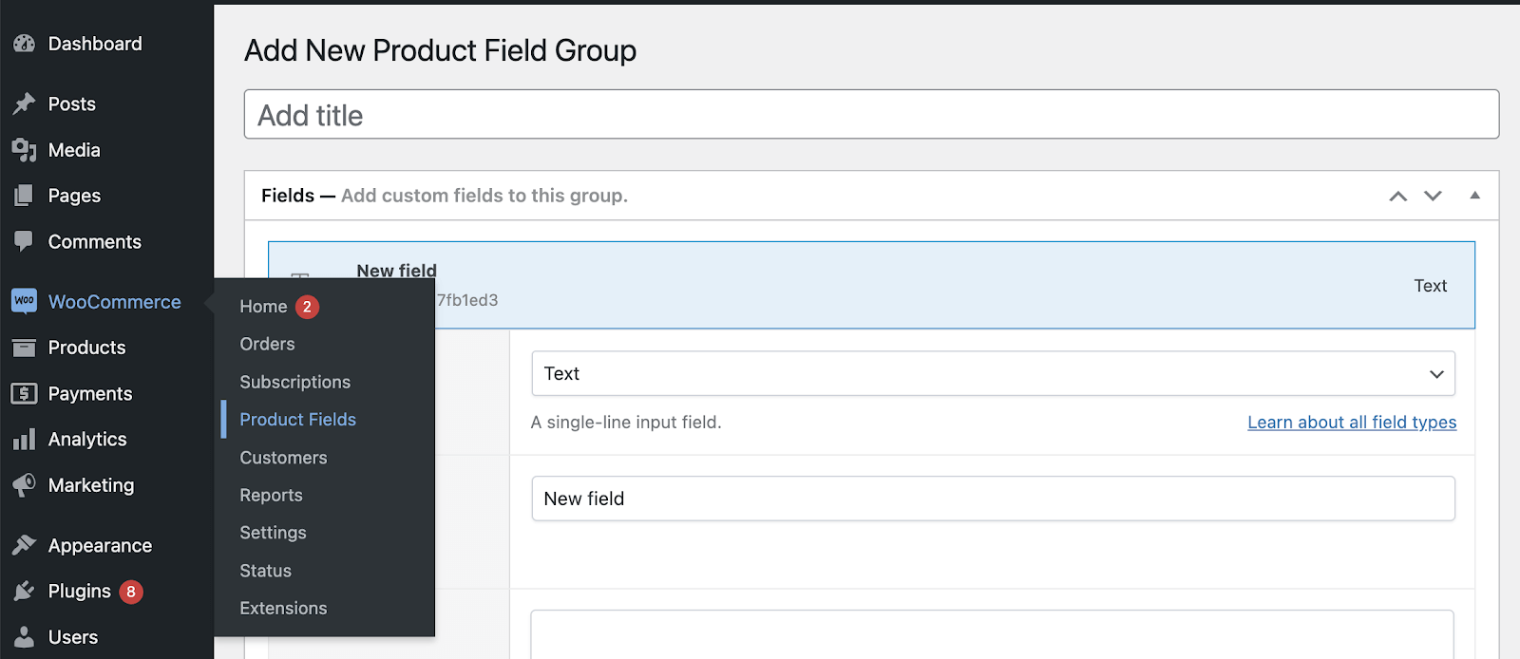Click the Comments speech bubble icon
This screenshot has height=659, width=1520.
pos(24,241)
